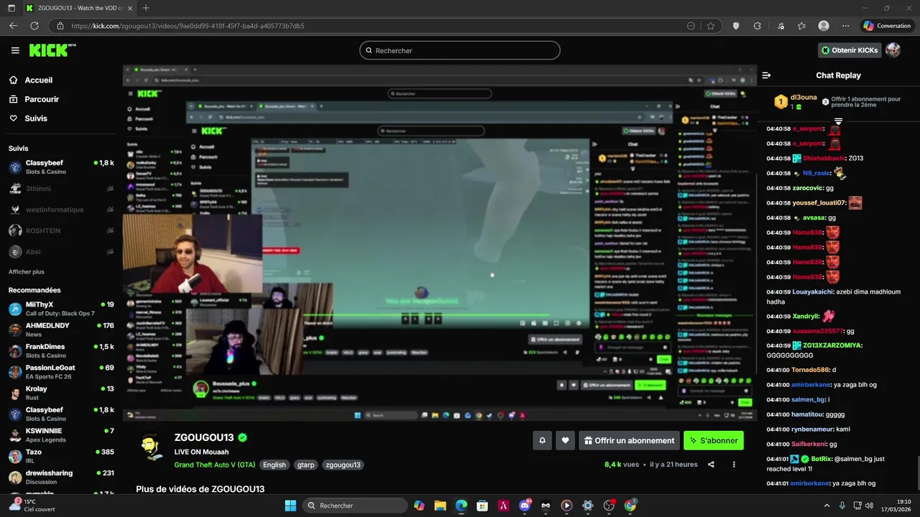920x517 pixels.
Task: Open Suivis in the sidebar
Action: coord(28,118)
